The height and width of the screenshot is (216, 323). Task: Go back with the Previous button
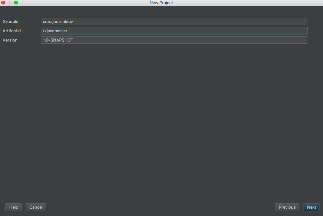(287, 207)
